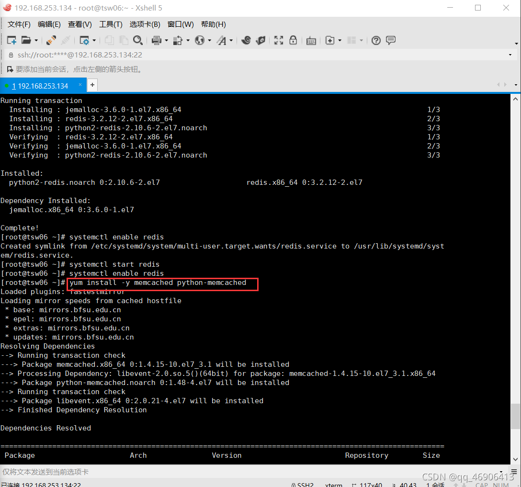Viewport: 521px width, 487px height.
Task: Open the session folder icon
Action: click(x=26, y=40)
